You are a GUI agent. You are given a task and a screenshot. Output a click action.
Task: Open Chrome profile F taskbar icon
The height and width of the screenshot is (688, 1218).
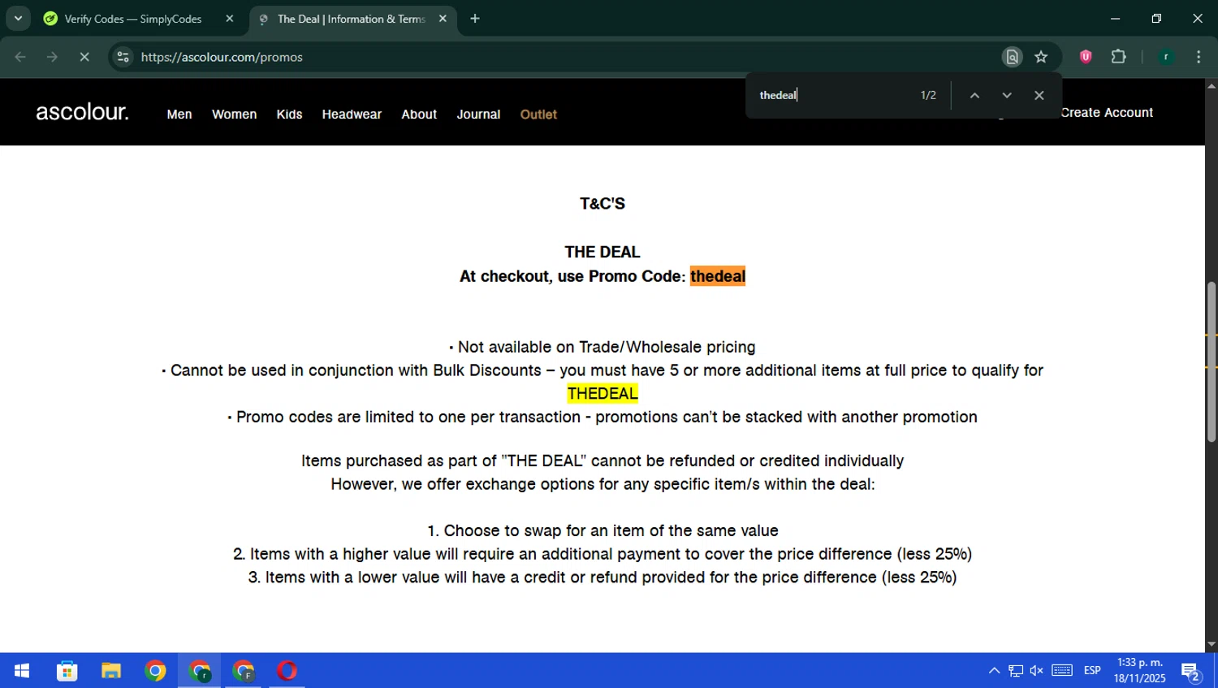(243, 671)
